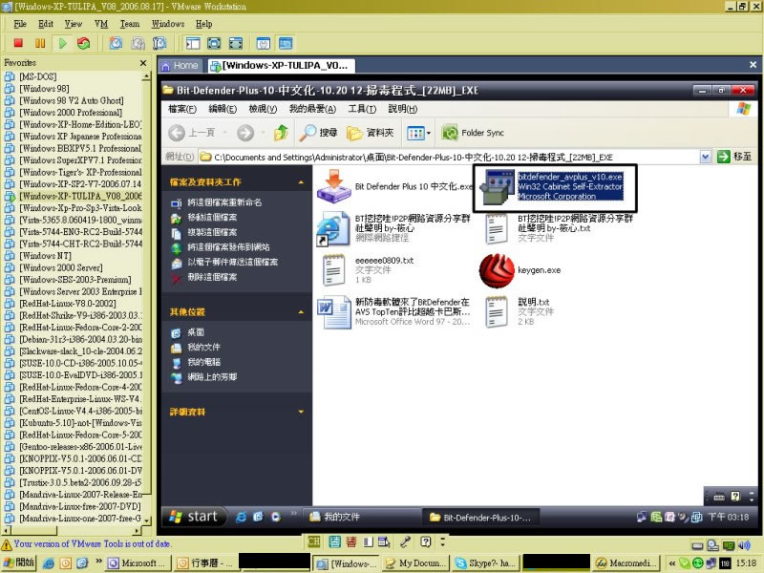The width and height of the screenshot is (764, 573).
Task: Collapse the 檔案及資料夾工作 panel
Action: tap(301, 182)
